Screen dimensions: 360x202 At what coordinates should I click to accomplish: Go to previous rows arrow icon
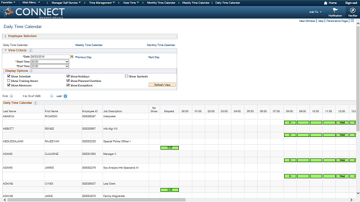11,96
